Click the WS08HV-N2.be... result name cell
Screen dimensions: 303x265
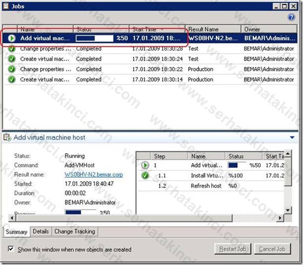(213, 38)
